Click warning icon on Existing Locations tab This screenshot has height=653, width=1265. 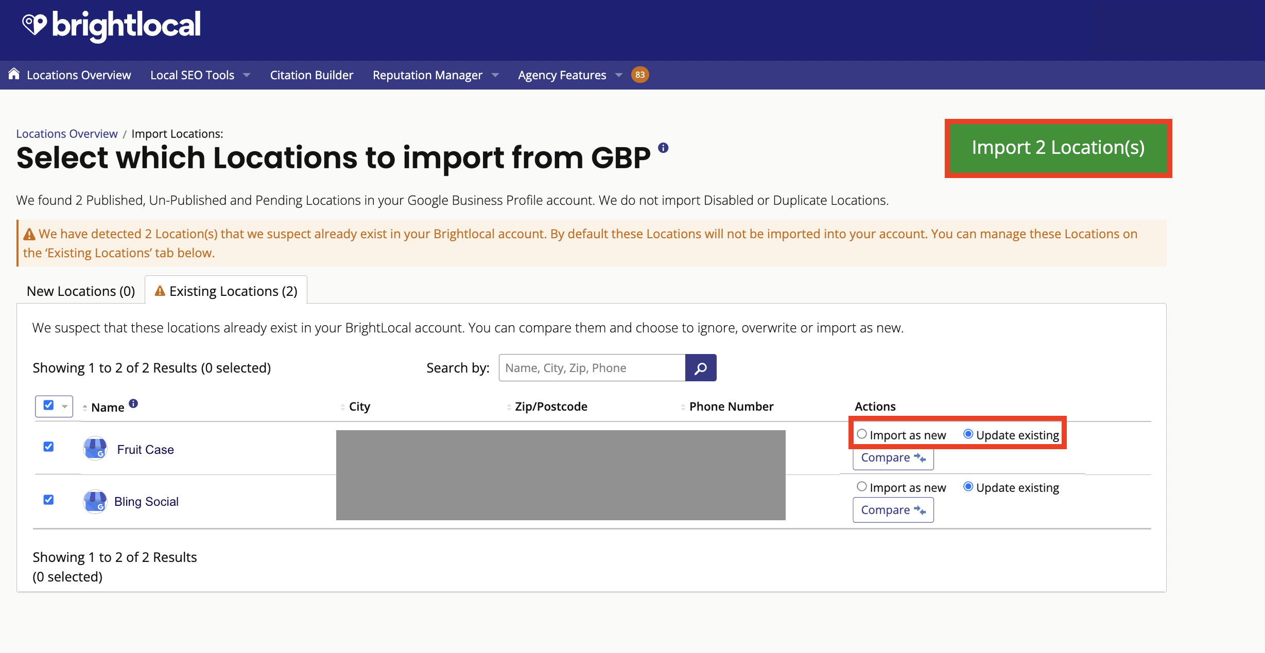coord(160,291)
